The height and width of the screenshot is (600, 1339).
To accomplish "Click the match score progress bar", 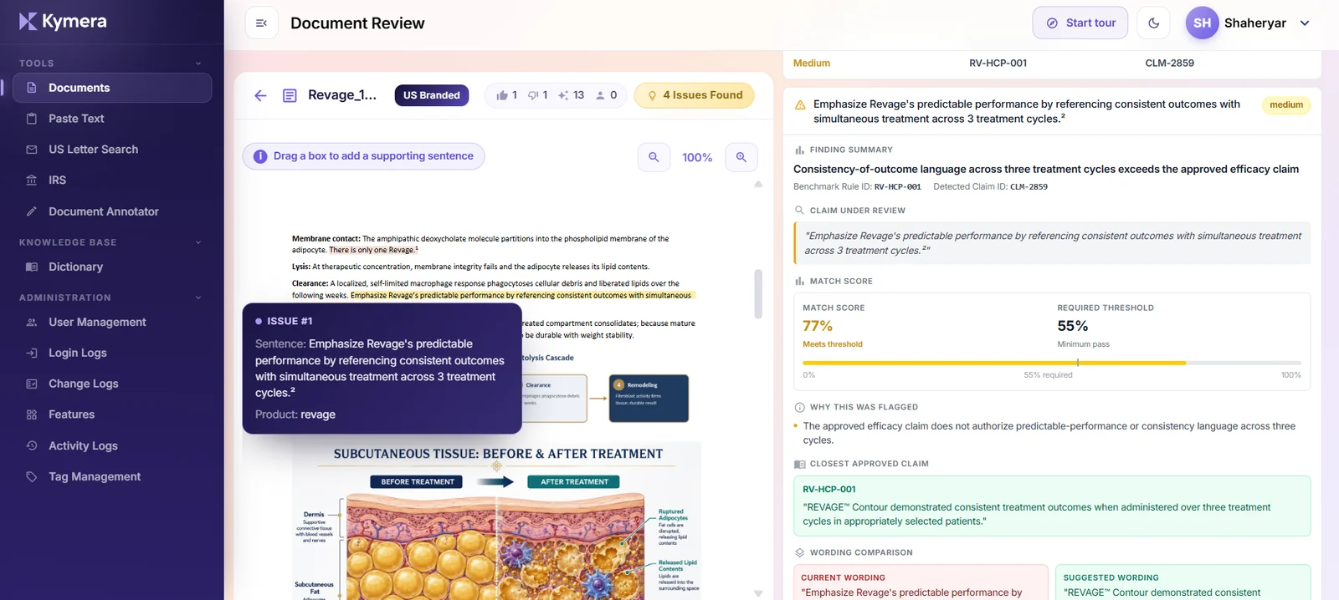I will pyautogui.click(x=1052, y=363).
